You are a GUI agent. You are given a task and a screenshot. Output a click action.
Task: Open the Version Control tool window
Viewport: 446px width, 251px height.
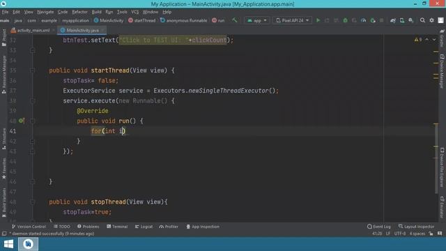click(29, 227)
